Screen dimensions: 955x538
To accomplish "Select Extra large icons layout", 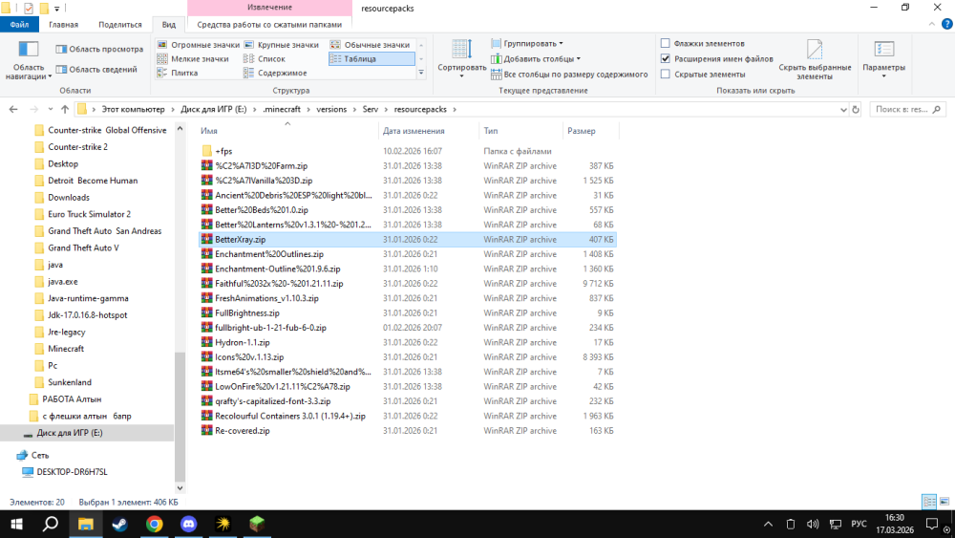I will click(198, 45).
